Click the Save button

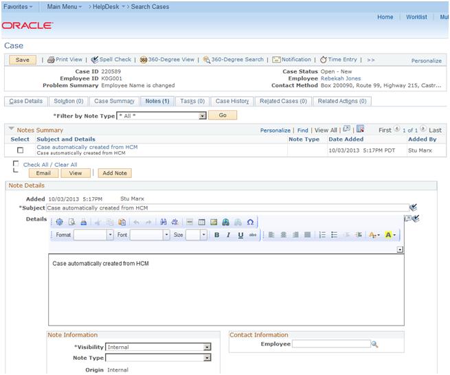[23, 60]
